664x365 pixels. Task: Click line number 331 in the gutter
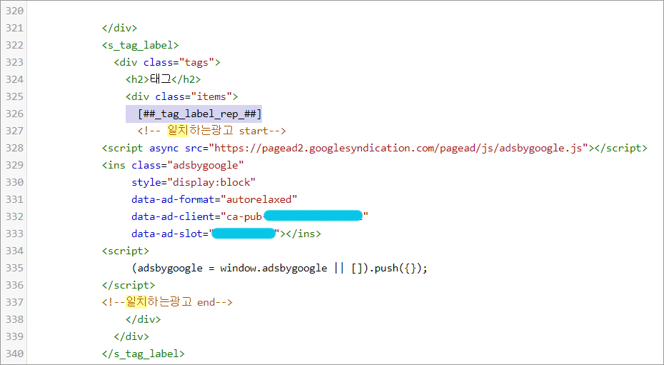15,199
